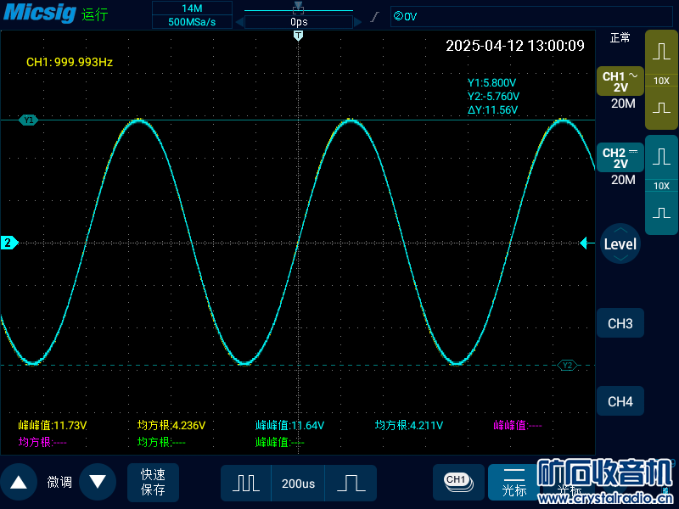The width and height of the screenshot is (679, 509).
Task: Select the Y1 cursor handle
Action: 29,120
